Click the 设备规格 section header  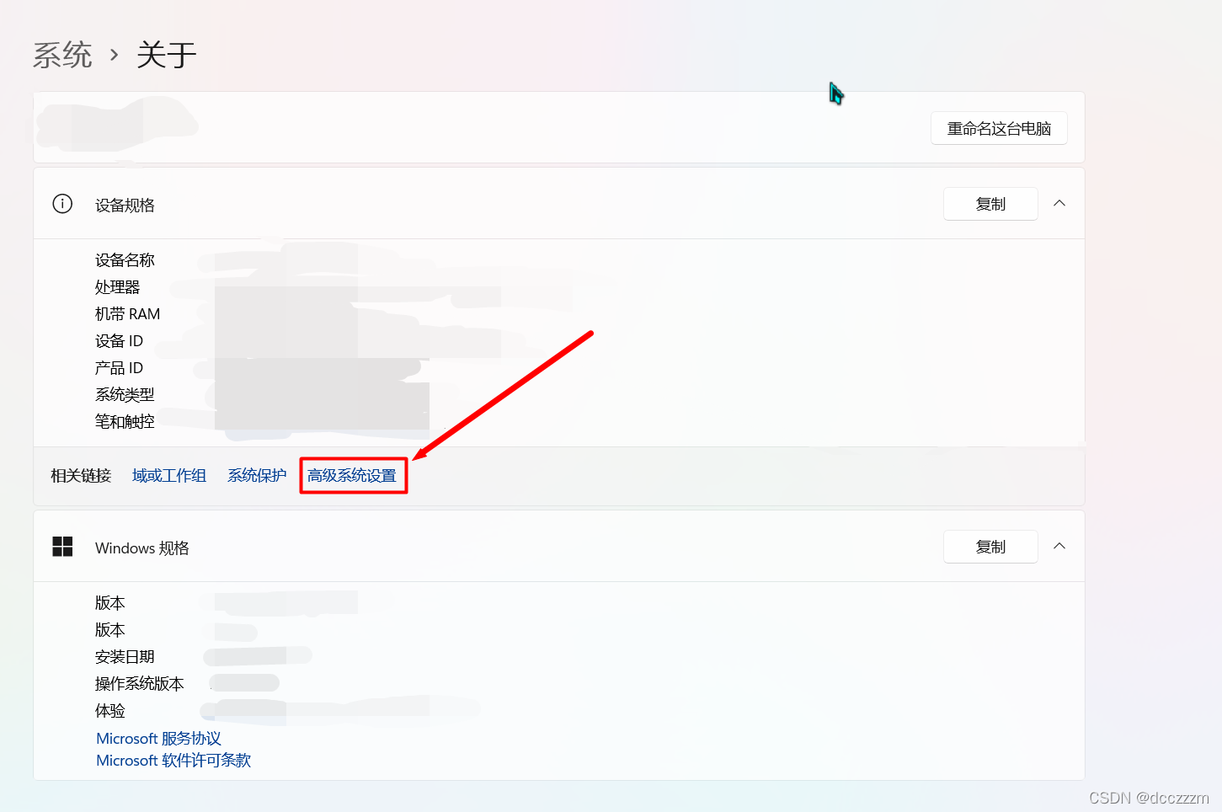[x=559, y=204]
